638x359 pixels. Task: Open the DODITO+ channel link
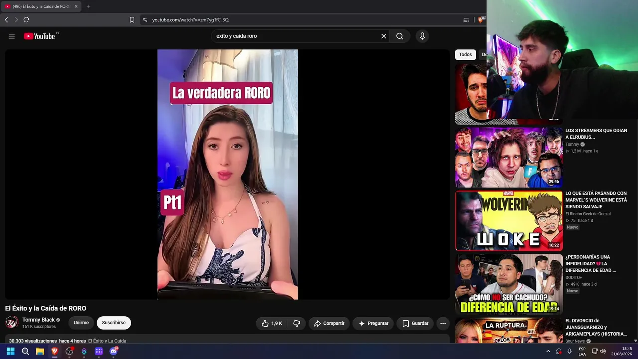point(574,277)
